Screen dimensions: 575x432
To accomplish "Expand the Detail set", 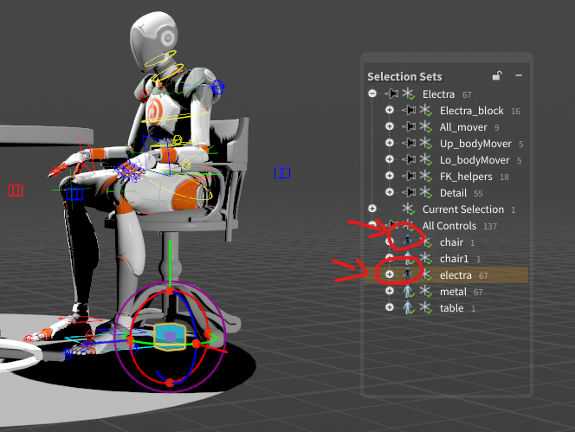I will pos(390,192).
